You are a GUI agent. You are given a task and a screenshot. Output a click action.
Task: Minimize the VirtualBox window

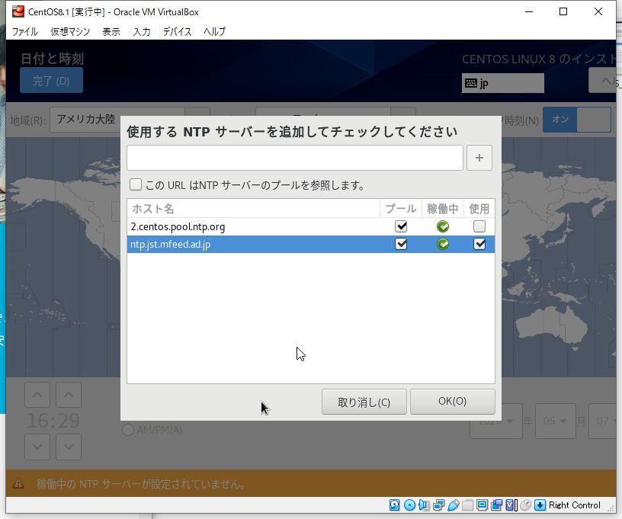click(529, 11)
